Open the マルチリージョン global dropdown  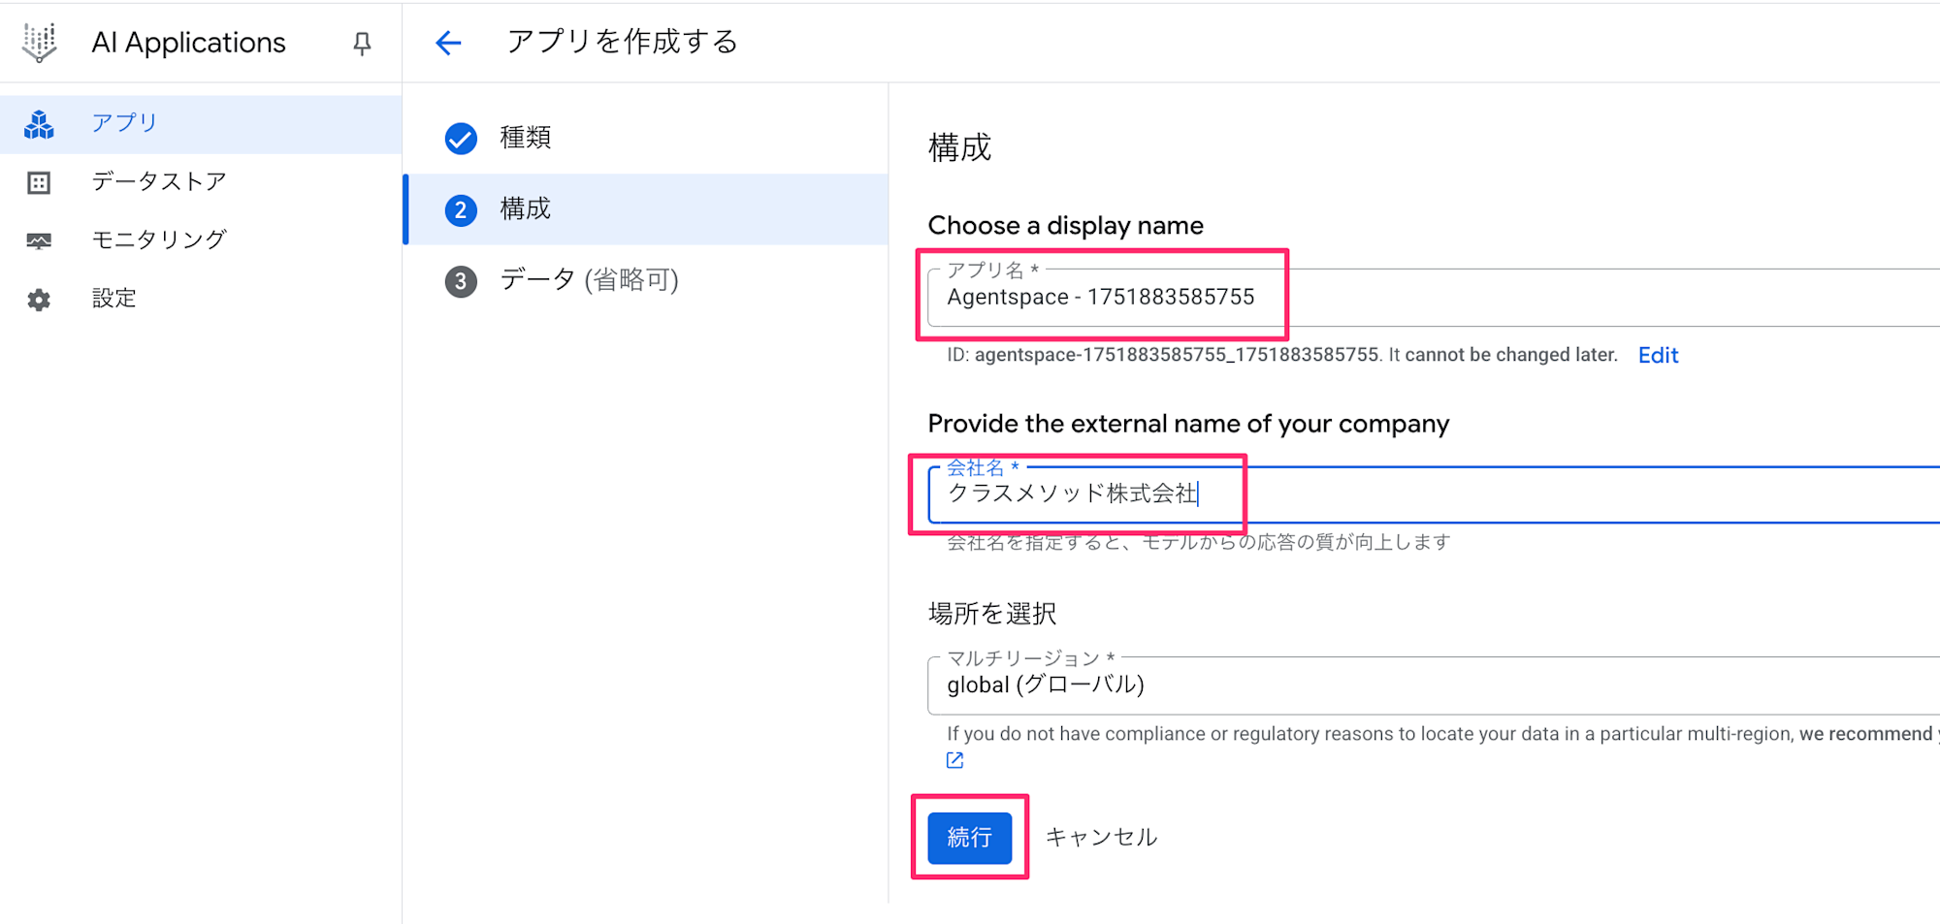point(1434,685)
